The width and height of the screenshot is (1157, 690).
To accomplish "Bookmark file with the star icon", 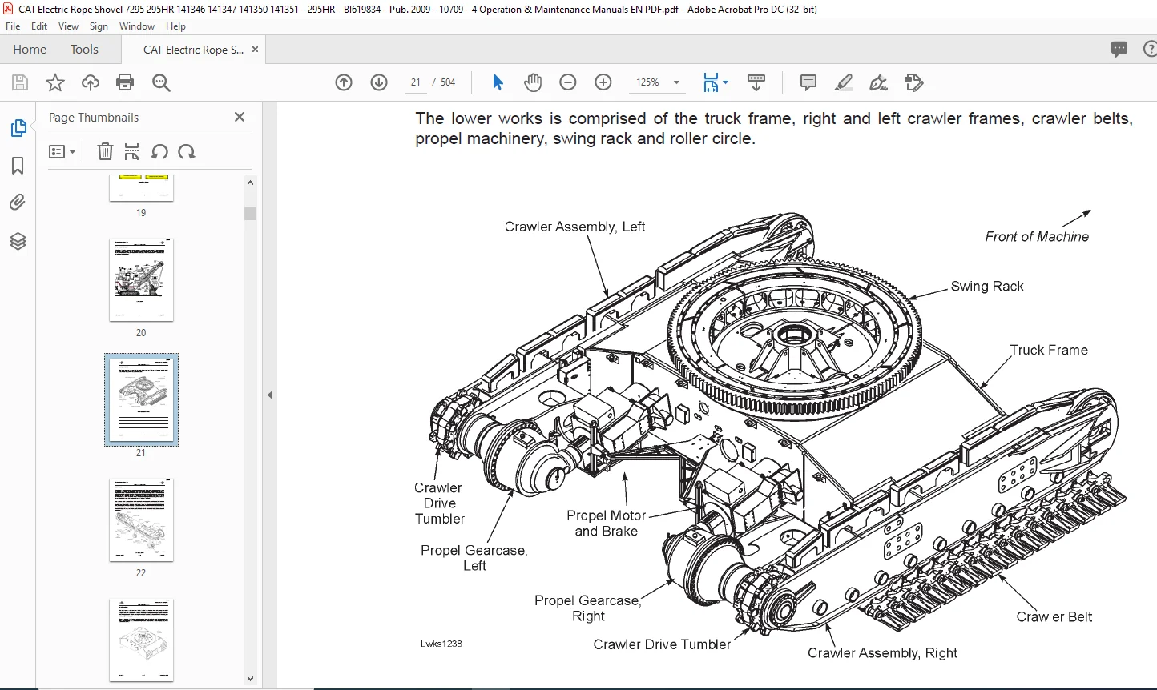I will 55,82.
